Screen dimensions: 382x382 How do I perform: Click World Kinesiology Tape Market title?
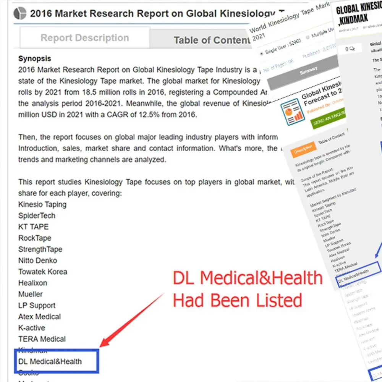[290, 21]
